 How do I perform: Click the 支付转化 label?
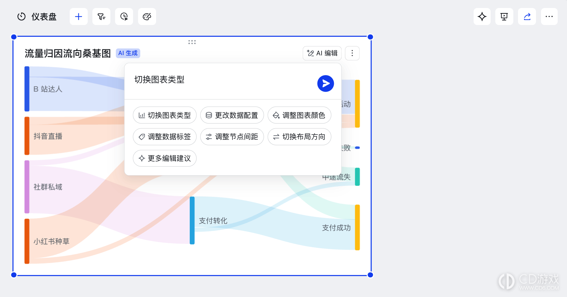pyautogui.click(x=213, y=221)
